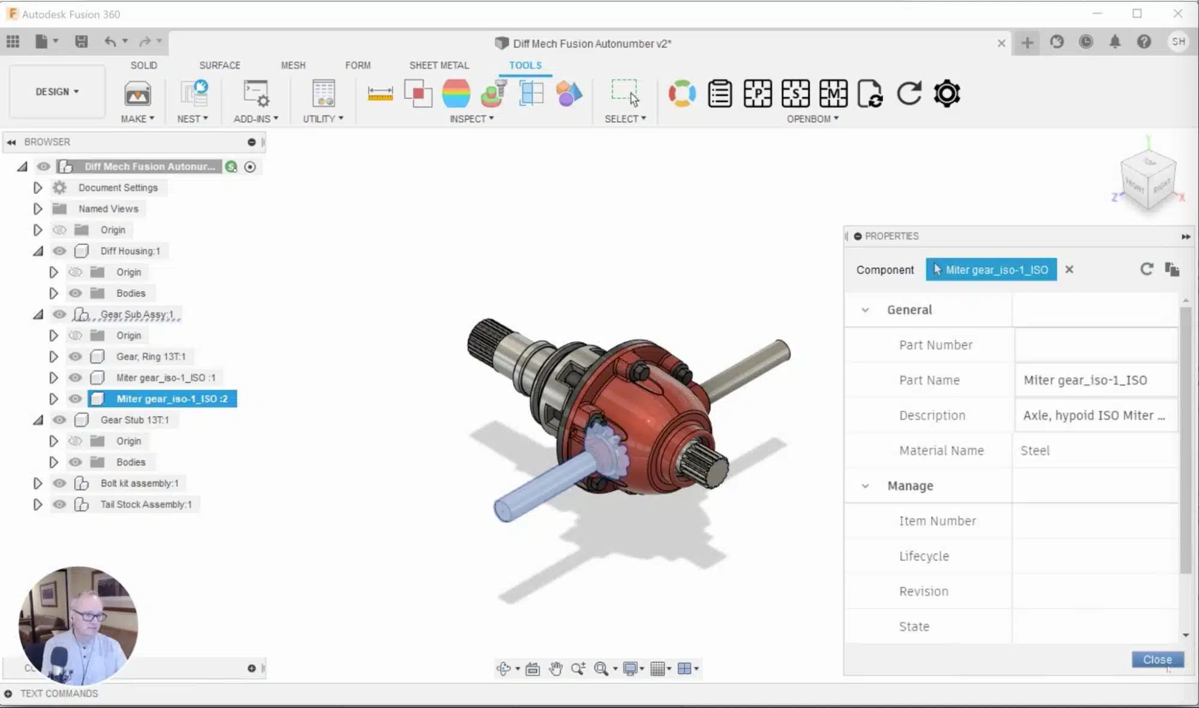Remove the selected Miter gear component chip

click(x=1069, y=269)
